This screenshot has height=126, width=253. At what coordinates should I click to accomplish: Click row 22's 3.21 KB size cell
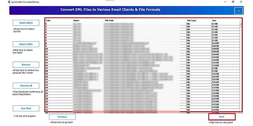tap(225, 82)
